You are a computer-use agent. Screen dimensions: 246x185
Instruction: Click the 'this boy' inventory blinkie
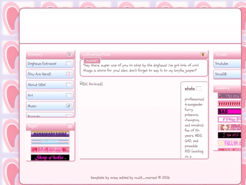(229, 95)
